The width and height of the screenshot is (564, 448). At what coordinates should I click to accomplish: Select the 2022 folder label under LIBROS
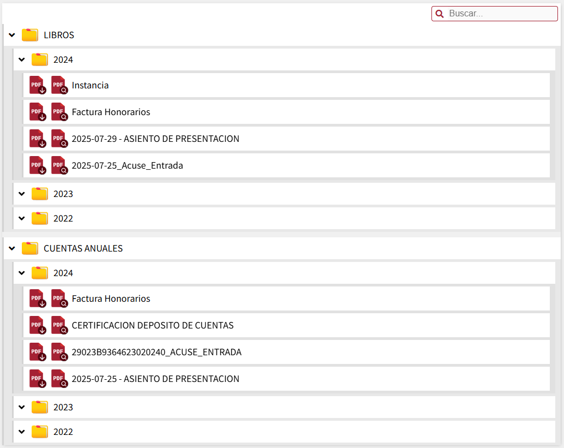point(63,218)
